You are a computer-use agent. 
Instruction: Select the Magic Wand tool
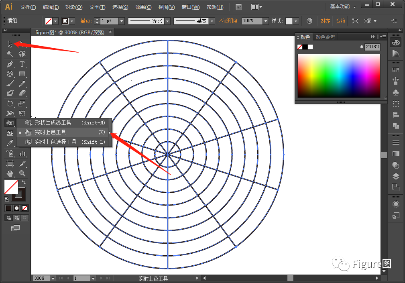(x=10, y=54)
